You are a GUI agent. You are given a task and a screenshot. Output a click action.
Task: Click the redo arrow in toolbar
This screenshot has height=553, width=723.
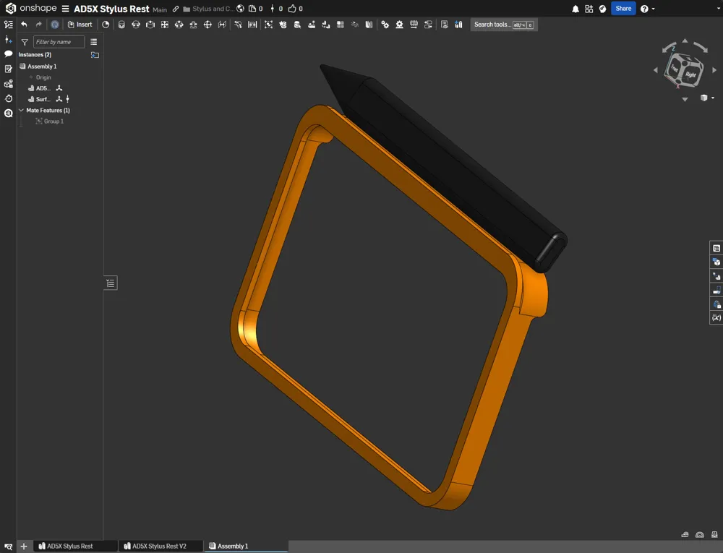pyautogui.click(x=39, y=25)
